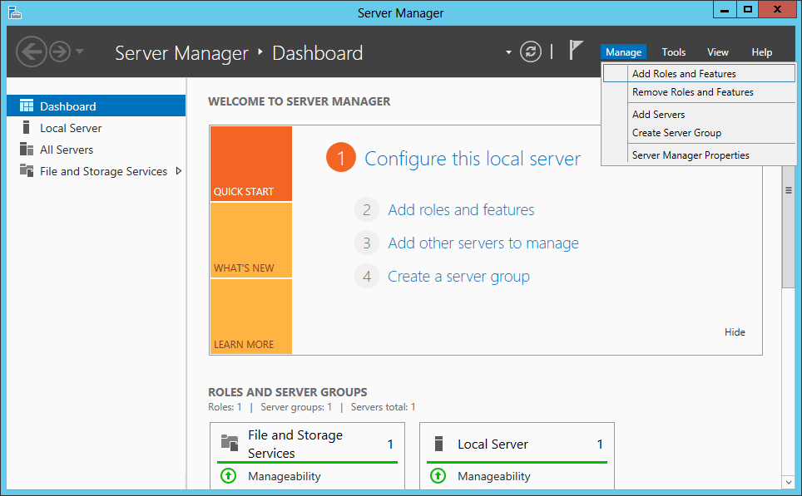Screen dimensions: 802x496
Task: Click the back navigation arrow
Action: [x=32, y=52]
